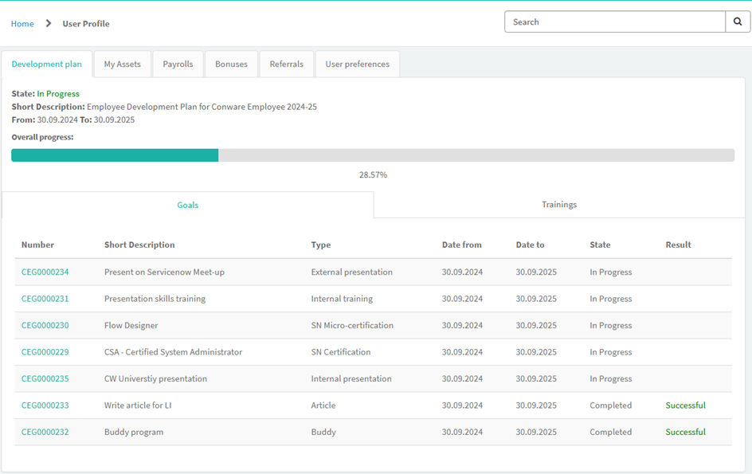
Task: Open goal CEG0000234 record link
Action: click(x=45, y=272)
